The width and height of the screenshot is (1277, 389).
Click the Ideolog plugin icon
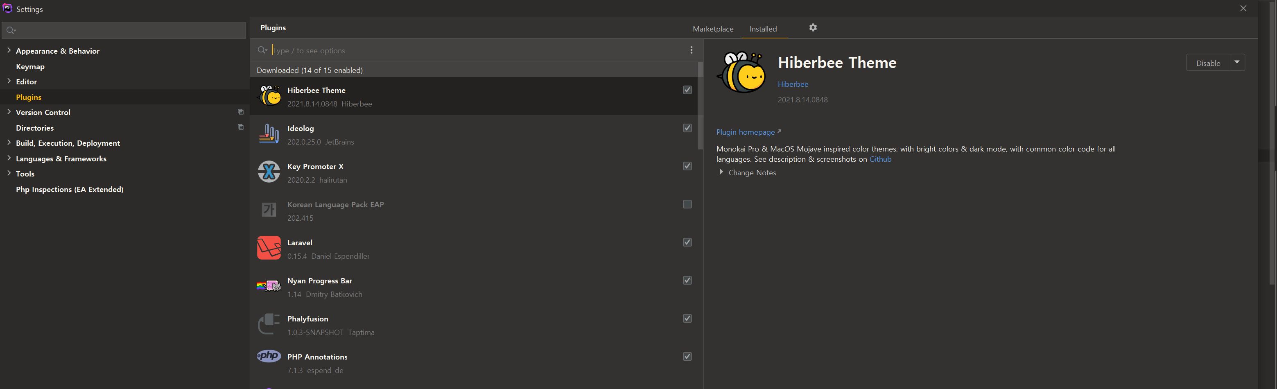[x=269, y=134]
